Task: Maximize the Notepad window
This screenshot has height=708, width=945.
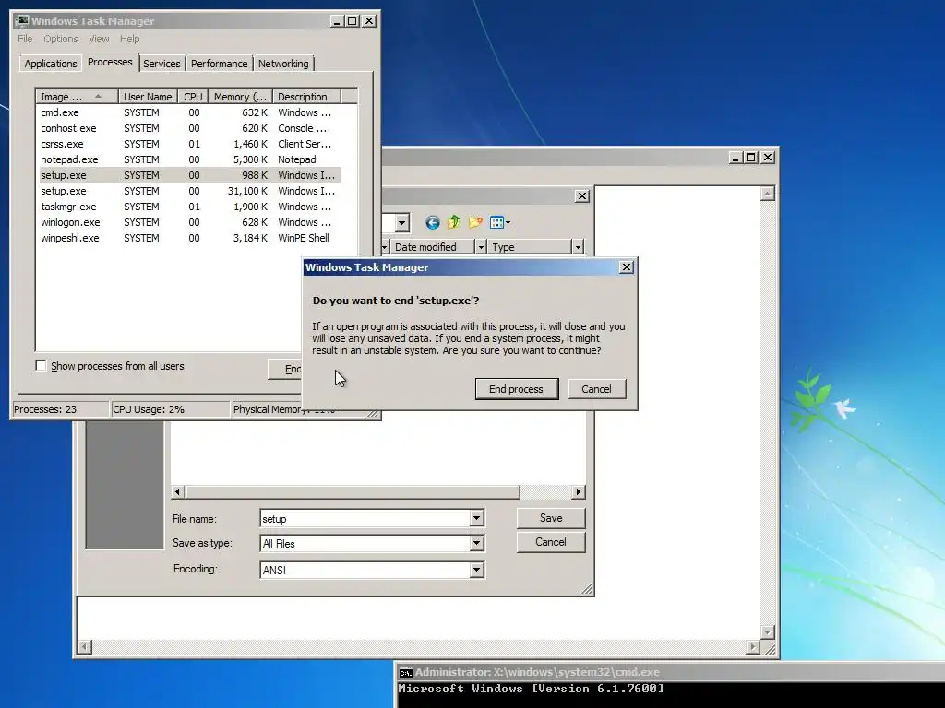Action: coord(751,157)
